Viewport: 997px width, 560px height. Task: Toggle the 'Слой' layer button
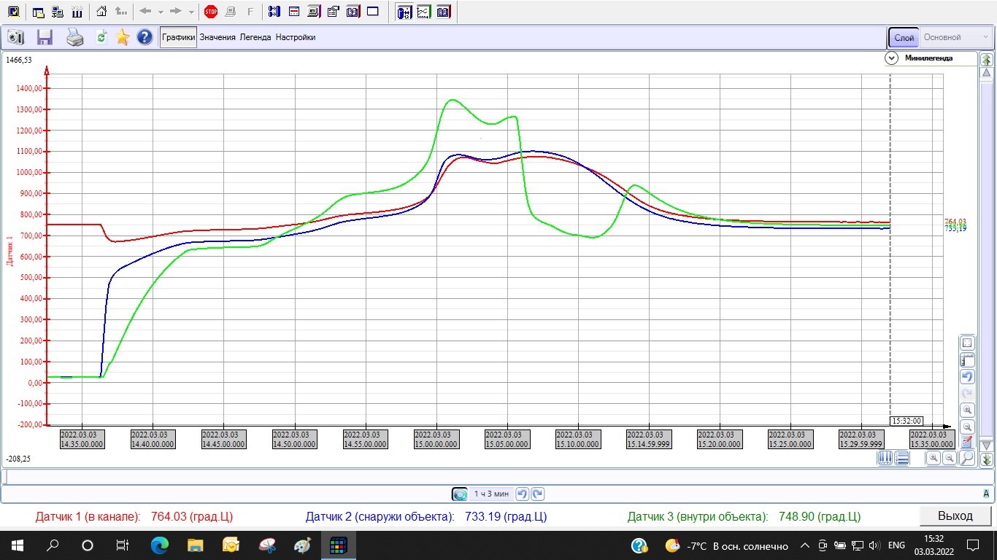pyautogui.click(x=904, y=37)
